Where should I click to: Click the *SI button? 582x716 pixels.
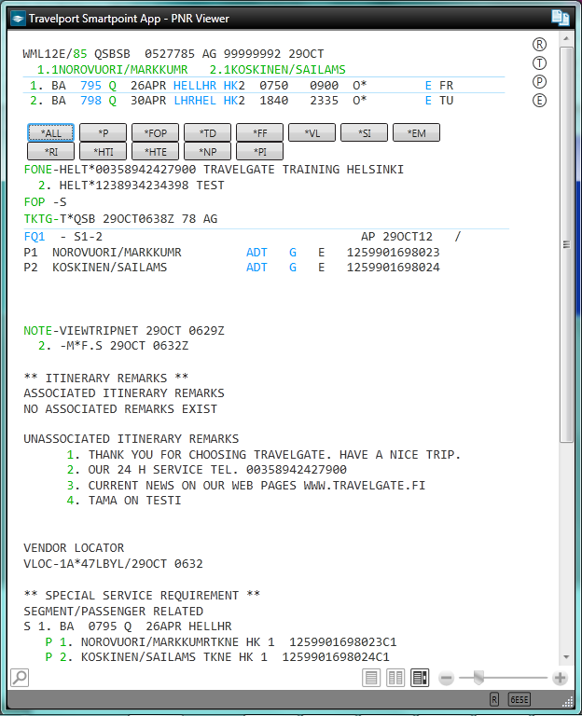(364, 133)
